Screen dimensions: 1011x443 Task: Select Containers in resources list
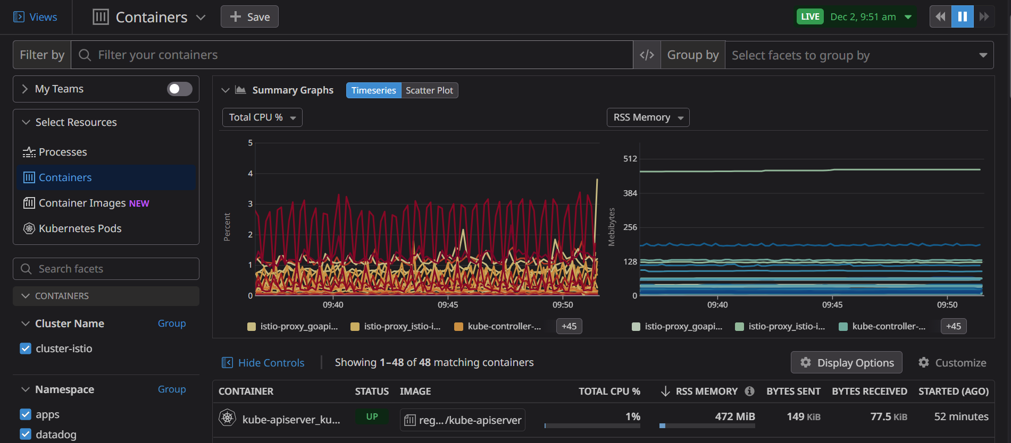106,177
